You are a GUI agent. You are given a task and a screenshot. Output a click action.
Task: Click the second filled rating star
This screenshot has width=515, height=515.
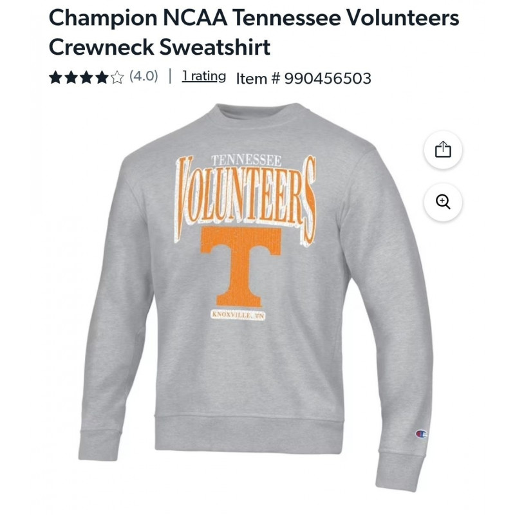point(71,77)
